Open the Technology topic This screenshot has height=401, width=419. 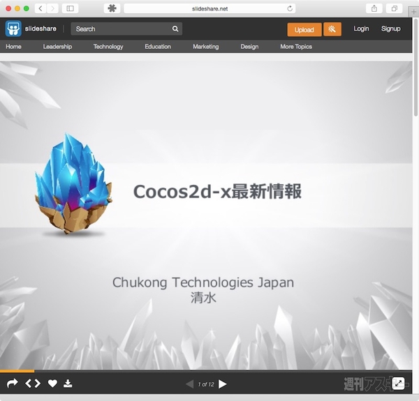108,47
